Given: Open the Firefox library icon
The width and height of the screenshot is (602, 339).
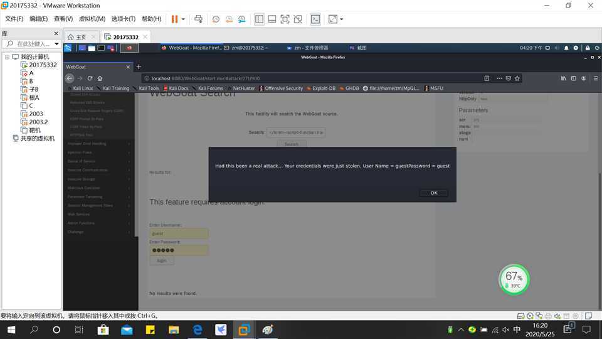Looking at the screenshot, I should 563,78.
